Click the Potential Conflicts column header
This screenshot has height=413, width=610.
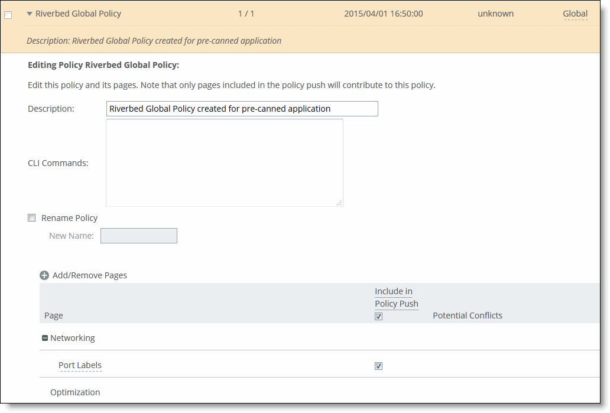pos(467,316)
